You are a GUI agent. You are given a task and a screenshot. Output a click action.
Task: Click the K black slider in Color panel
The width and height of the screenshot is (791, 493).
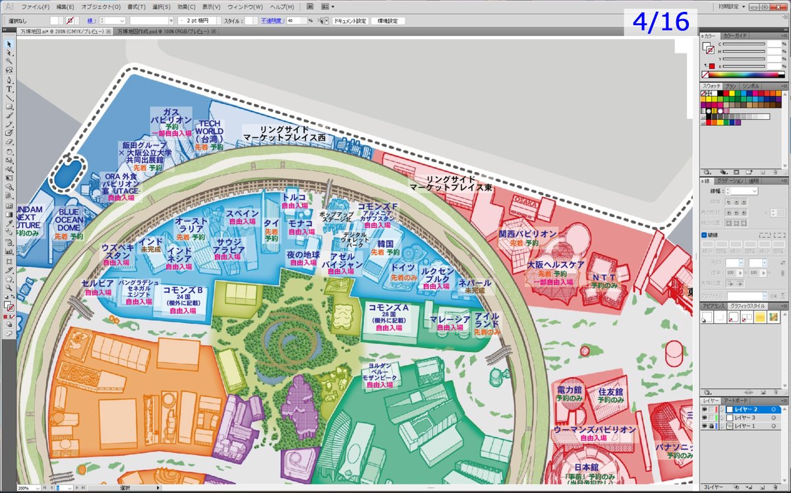pyautogui.click(x=744, y=67)
